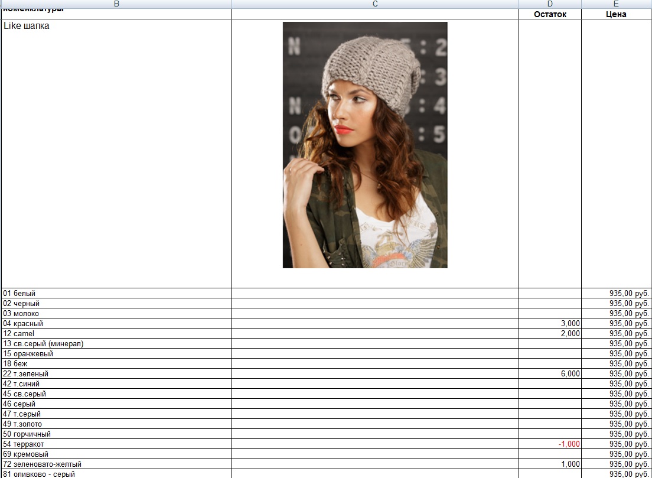Click the Остаток header cell
This screenshot has width=652, height=478.
tap(550, 14)
